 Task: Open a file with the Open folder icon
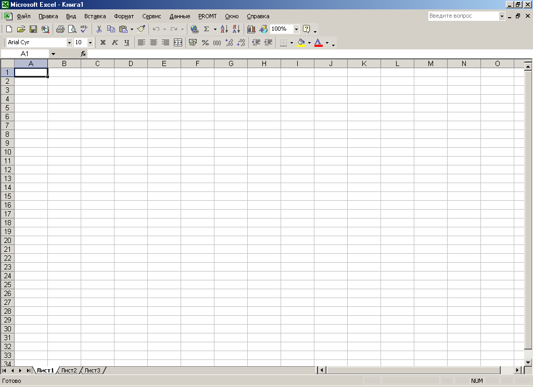coord(21,29)
